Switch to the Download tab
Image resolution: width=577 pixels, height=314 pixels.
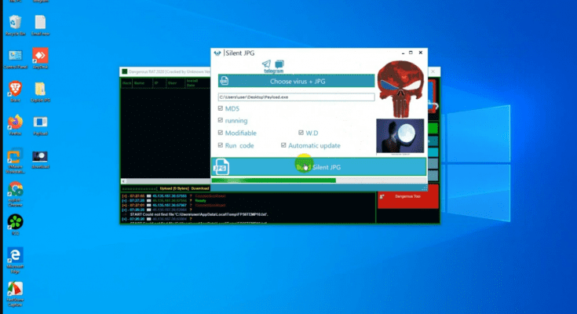pos(200,188)
